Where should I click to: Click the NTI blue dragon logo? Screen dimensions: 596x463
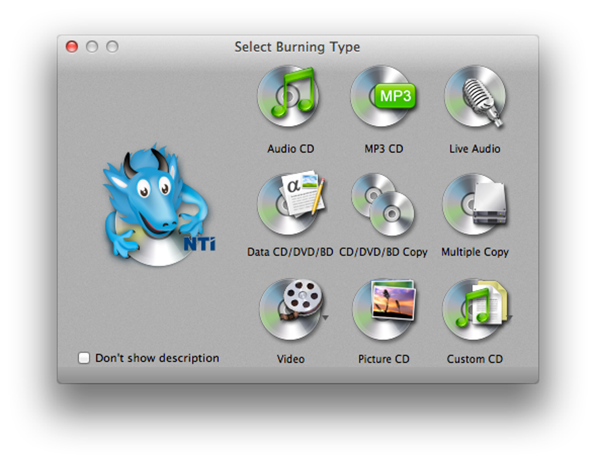point(158,205)
